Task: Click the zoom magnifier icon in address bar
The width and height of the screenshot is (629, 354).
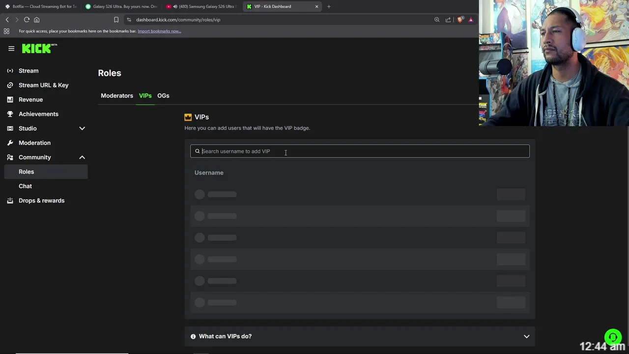Action: (437, 20)
